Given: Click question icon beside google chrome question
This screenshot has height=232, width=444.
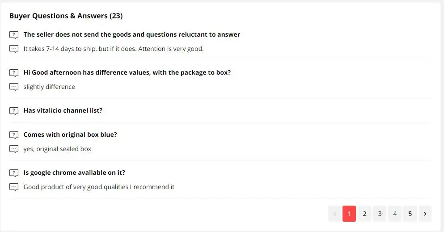Looking at the screenshot, I should [x=14, y=173].
